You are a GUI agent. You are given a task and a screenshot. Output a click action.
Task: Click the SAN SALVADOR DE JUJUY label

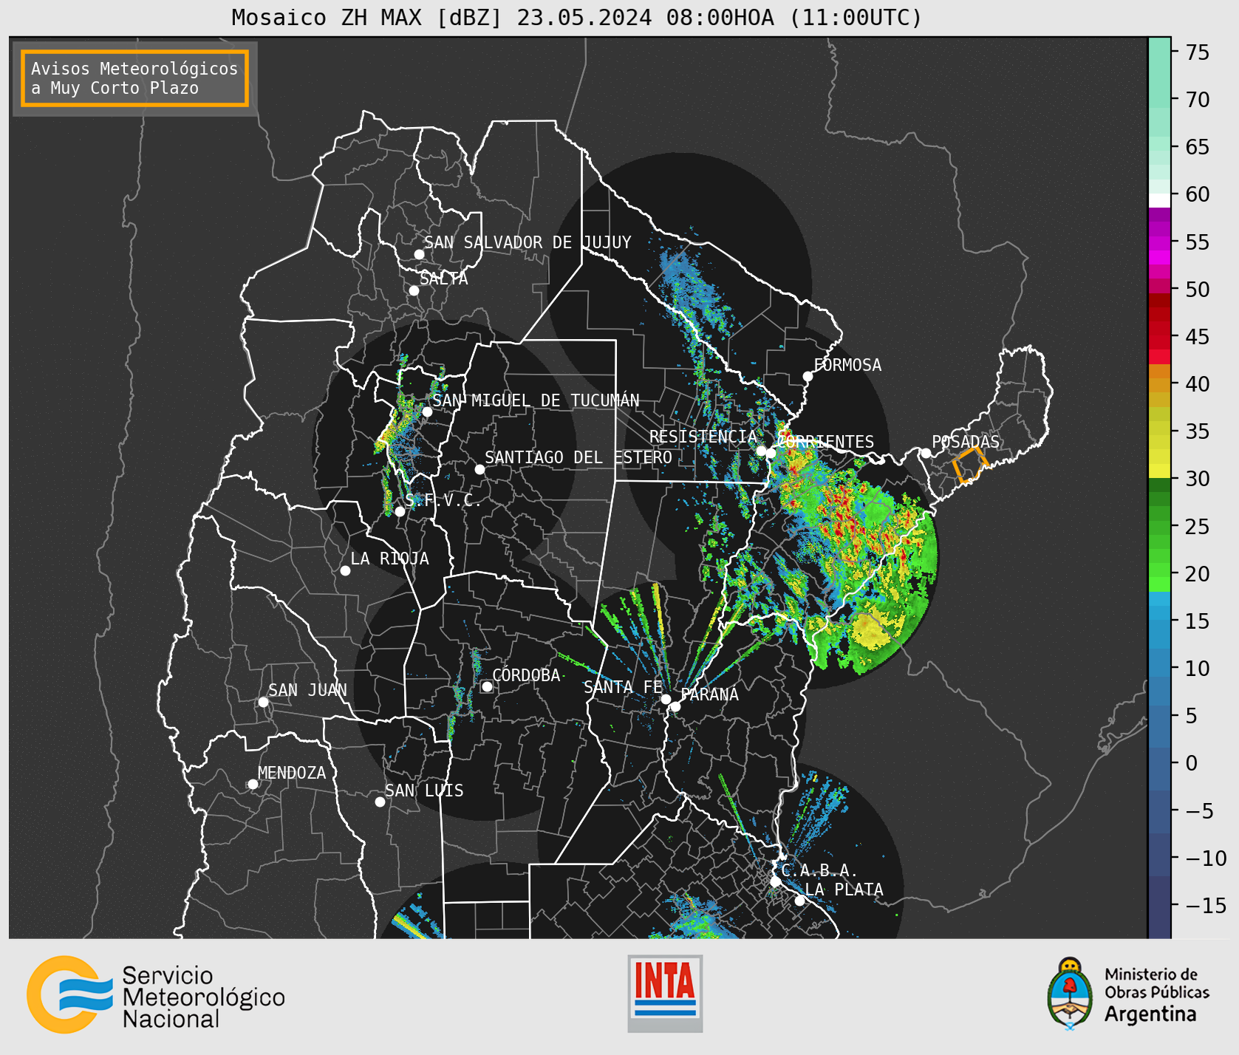click(x=528, y=242)
